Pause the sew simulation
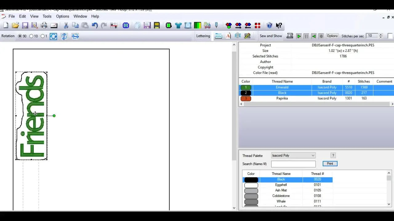The image size is (394, 221). click(306, 36)
